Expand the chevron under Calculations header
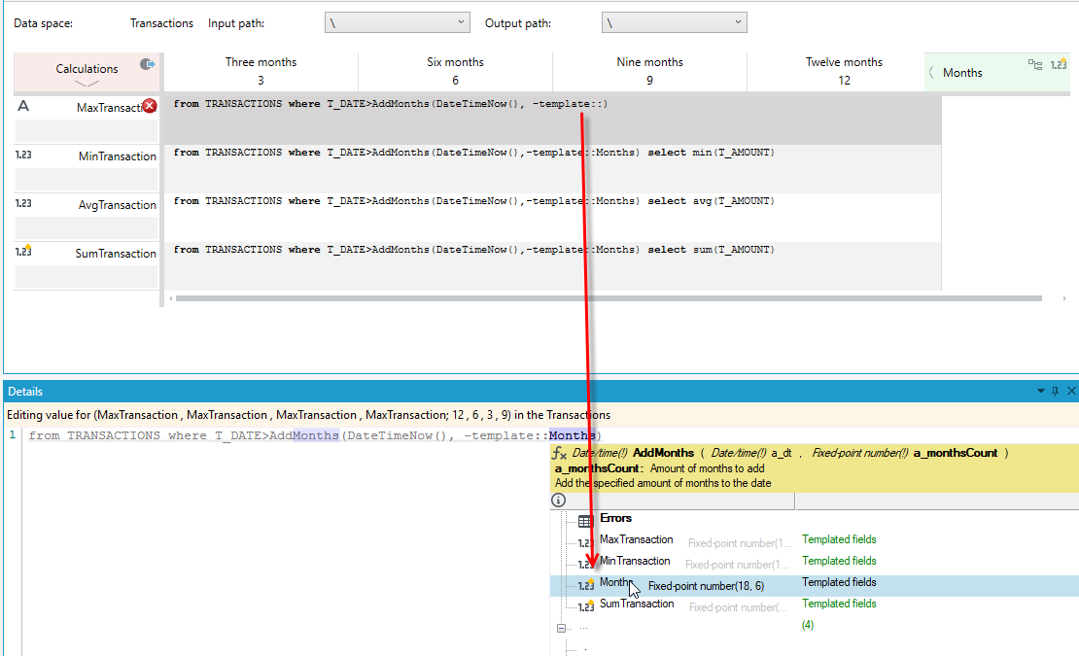Viewport: 1079px width, 656px height. (87, 84)
